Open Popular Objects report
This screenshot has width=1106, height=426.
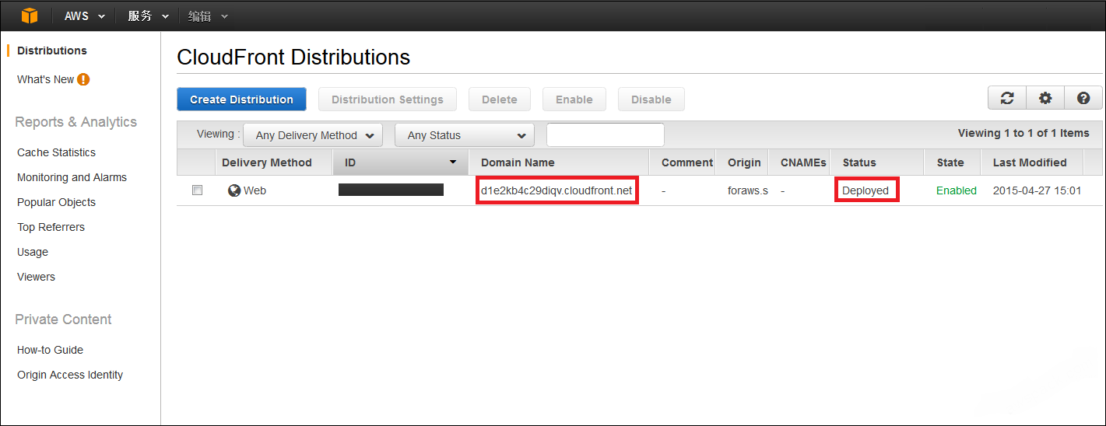[x=56, y=202]
